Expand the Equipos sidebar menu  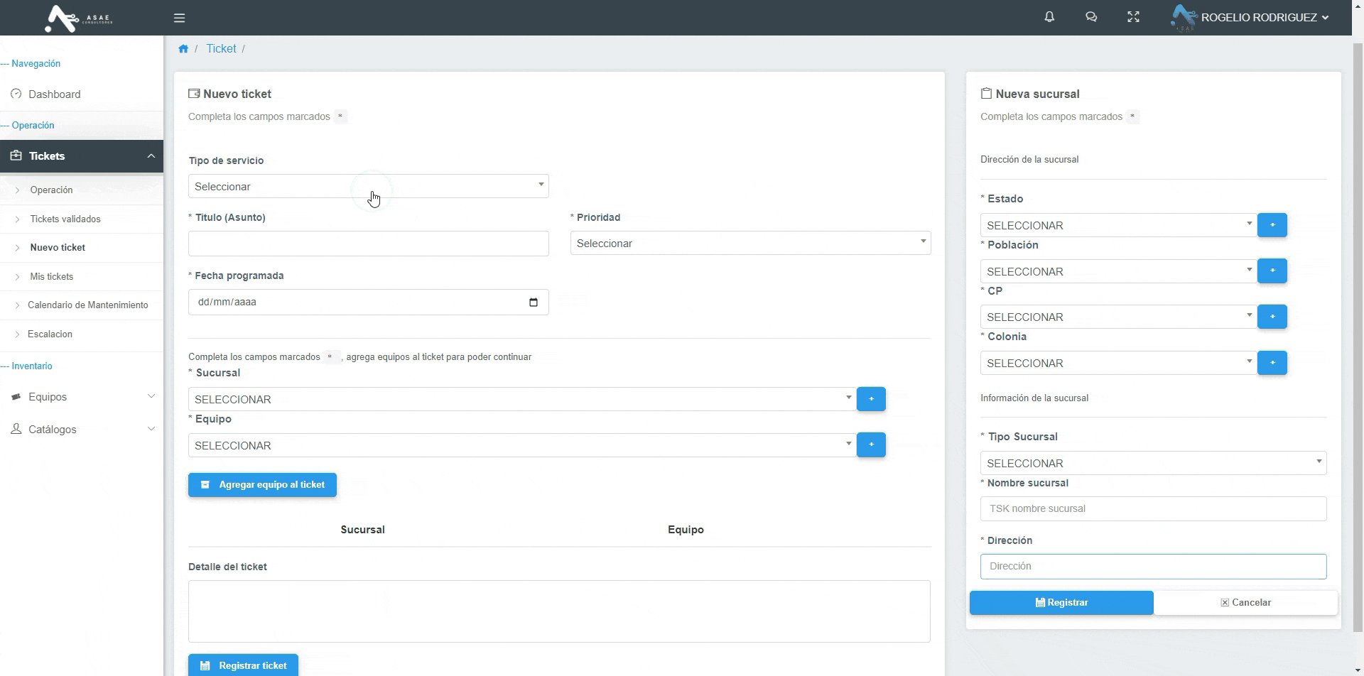[x=82, y=397]
